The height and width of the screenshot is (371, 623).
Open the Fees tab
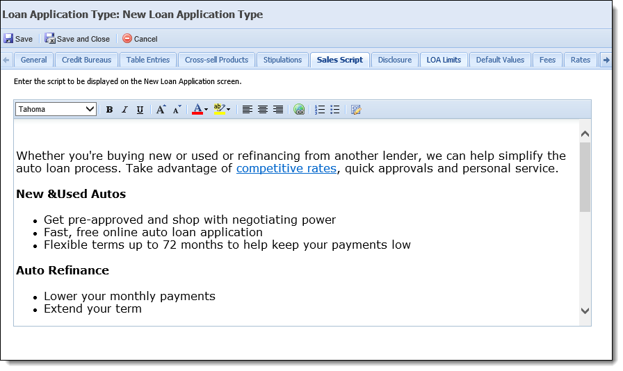point(547,60)
